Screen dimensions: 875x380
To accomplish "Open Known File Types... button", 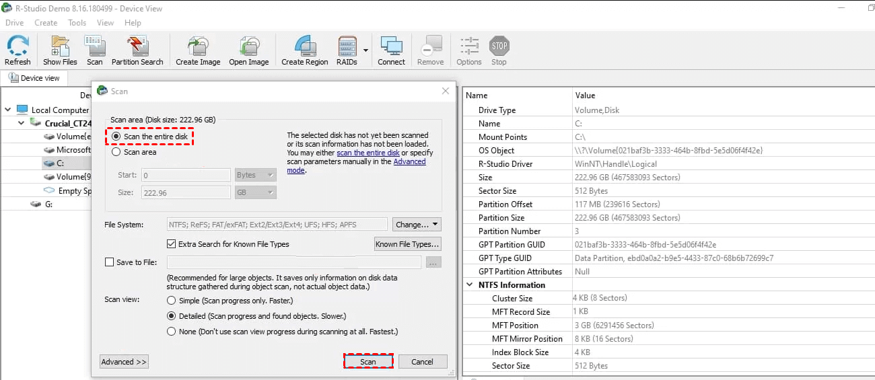I will click(x=408, y=244).
